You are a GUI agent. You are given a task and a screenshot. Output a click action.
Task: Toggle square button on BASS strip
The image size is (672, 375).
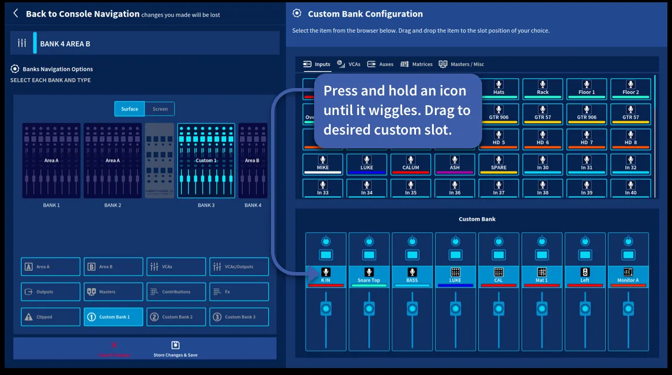tap(413, 255)
